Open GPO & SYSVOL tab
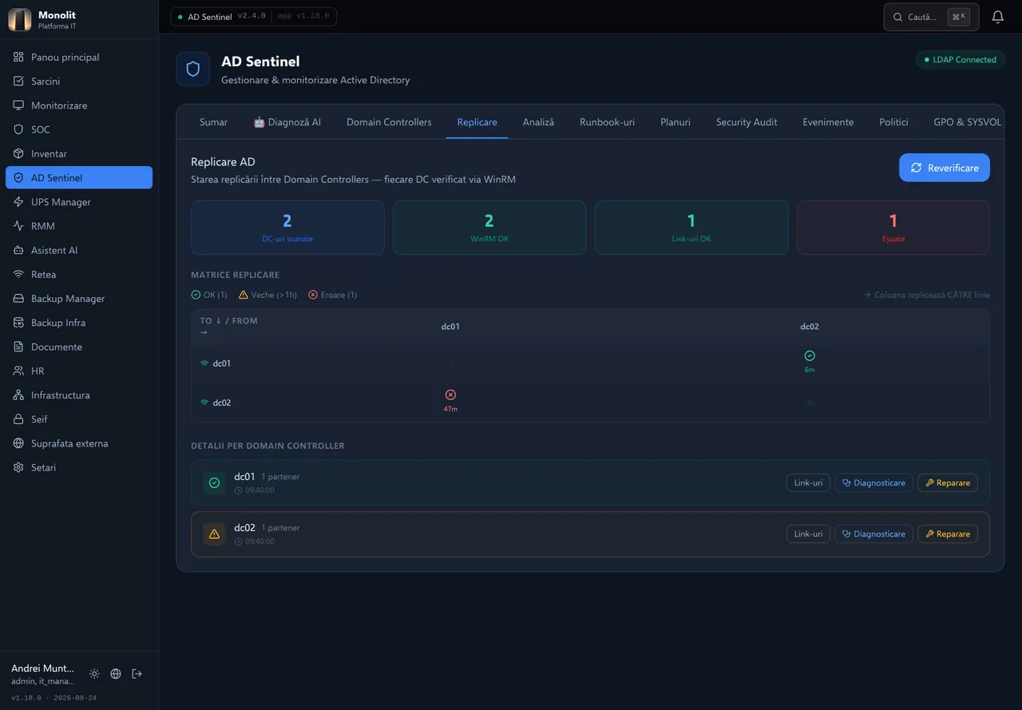 click(x=967, y=122)
